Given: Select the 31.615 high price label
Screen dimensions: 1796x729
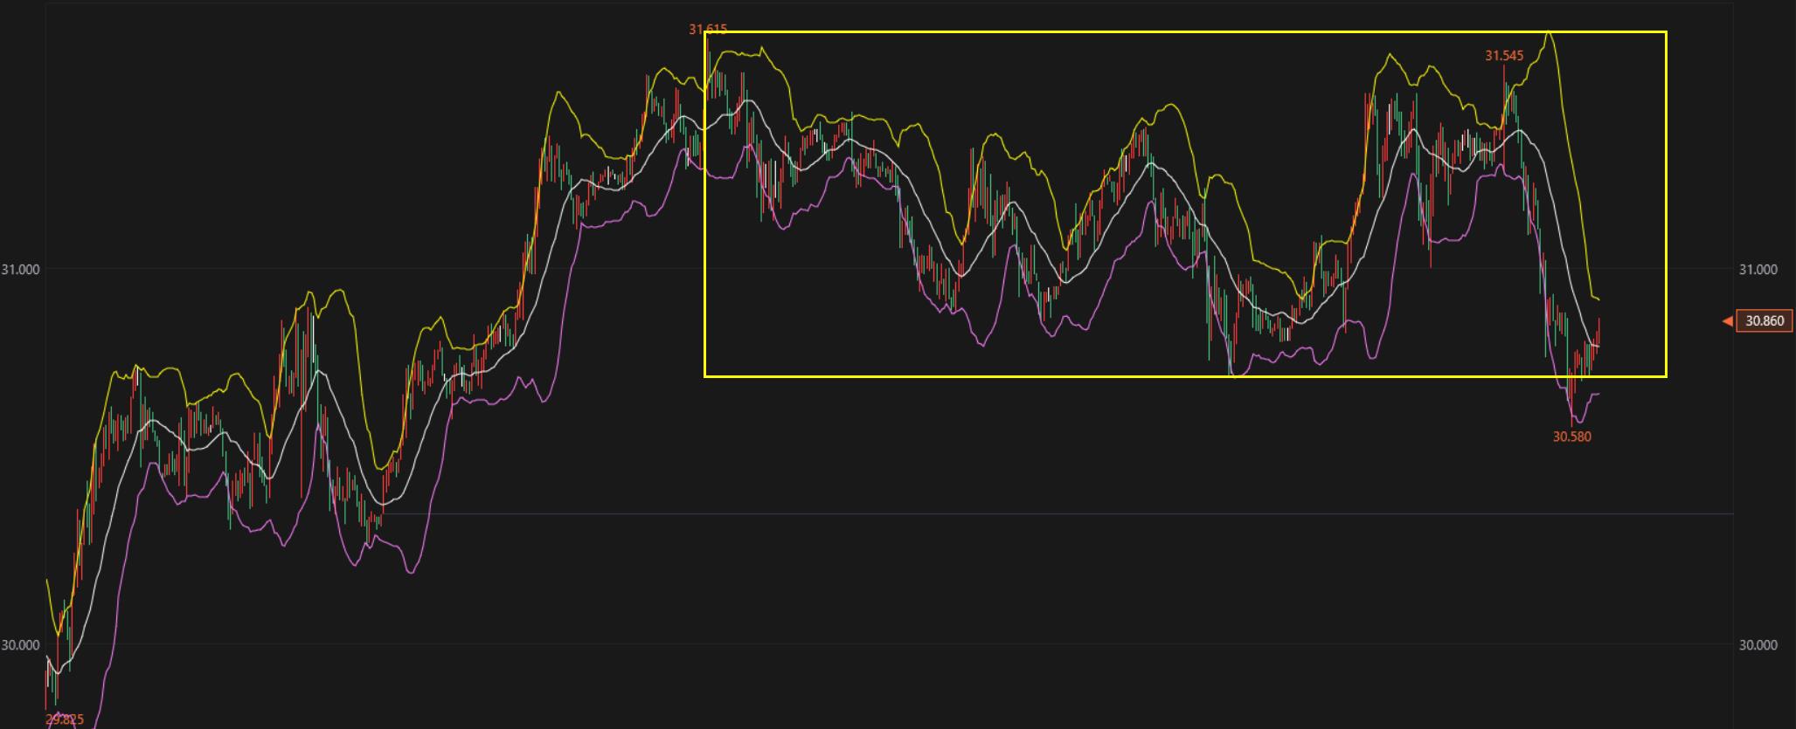Looking at the screenshot, I should 708,30.
